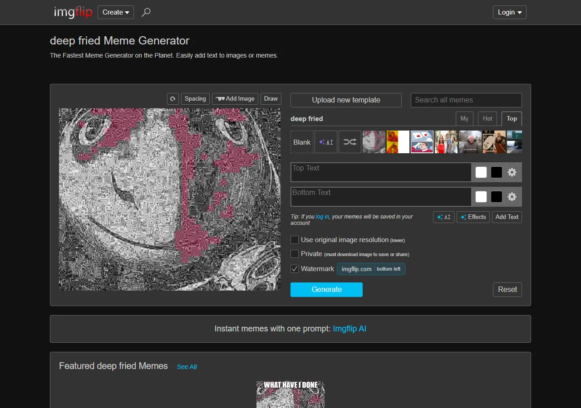The height and width of the screenshot is (408, 581).
Task: Open the Imgflip AI link
Action: click(x=350, y=329)
